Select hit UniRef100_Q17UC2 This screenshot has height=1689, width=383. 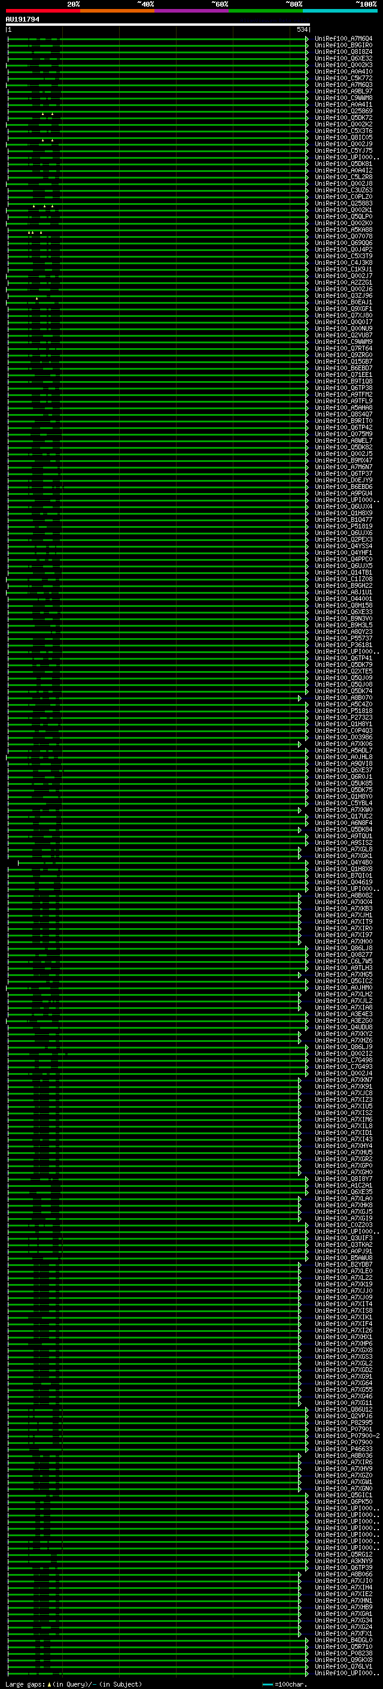coord(343,816)
